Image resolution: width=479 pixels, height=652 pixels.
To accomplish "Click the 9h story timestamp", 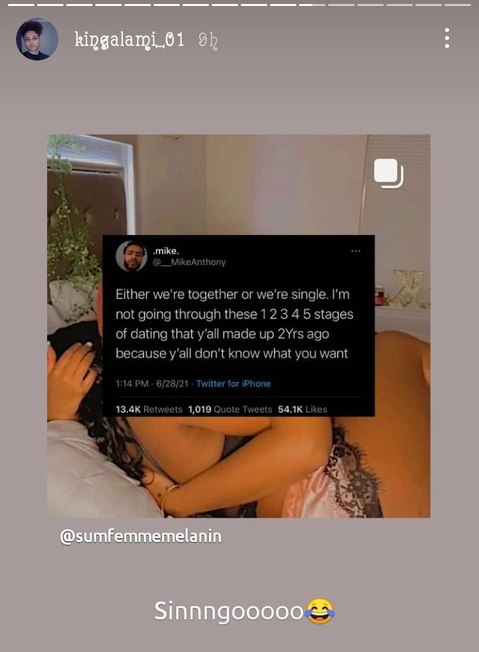I will click(208, 41).
